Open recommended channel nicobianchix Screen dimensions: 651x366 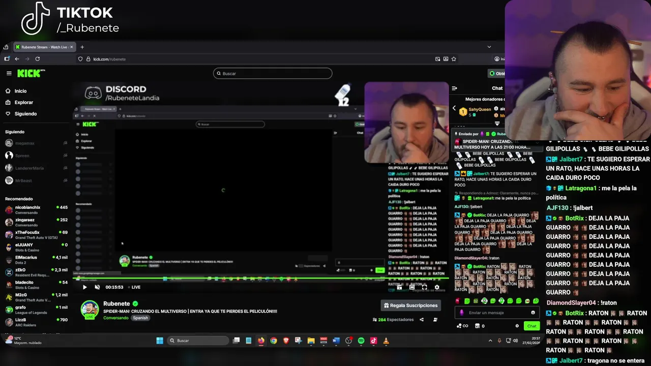click(x=36, y=210)
